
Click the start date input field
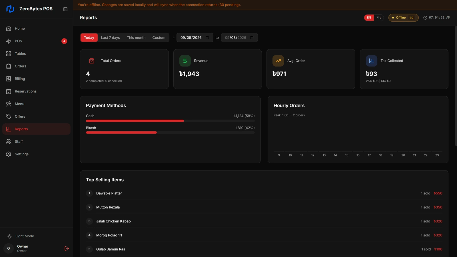[x=195, y=38]
